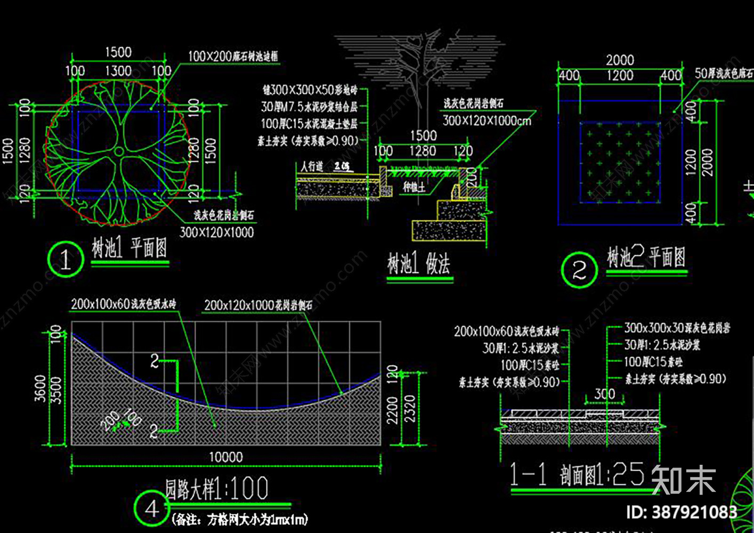
Task: Click the '铺300X300X50彩地砖' annotation
Action: point(310,90)
